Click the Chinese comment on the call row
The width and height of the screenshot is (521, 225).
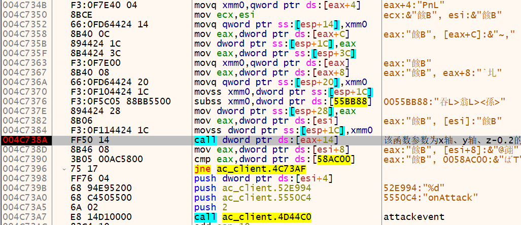(x=451, y=140)
